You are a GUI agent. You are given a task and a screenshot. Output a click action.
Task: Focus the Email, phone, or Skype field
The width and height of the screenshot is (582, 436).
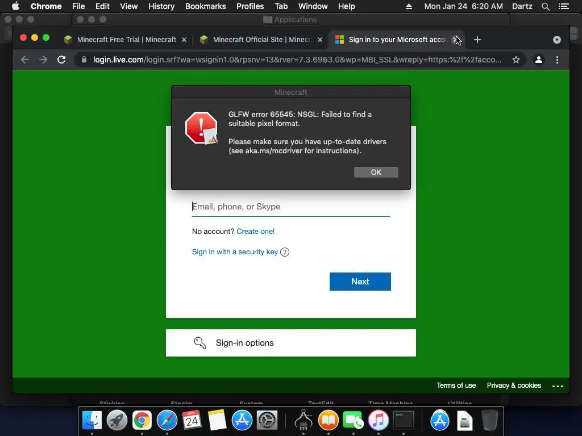[290, 207]
